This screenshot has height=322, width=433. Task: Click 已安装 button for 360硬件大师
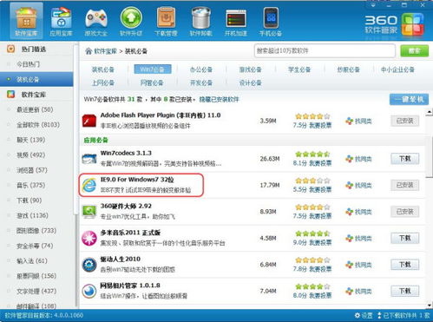pyautogui.click(x=405, y=212)
